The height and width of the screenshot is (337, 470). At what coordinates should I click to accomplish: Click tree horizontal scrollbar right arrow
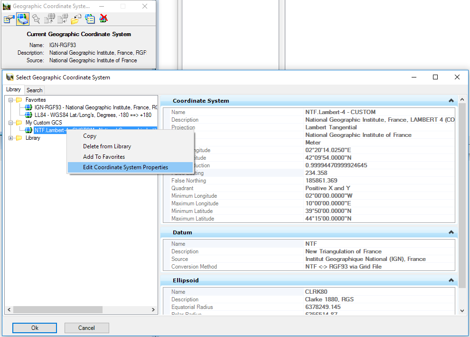pos(153,310)
